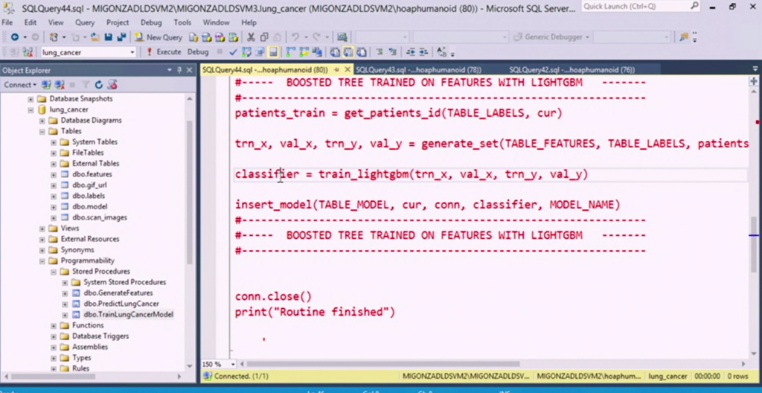Toggle Include Actual Execution Plan icon

[x=291, y=52]
